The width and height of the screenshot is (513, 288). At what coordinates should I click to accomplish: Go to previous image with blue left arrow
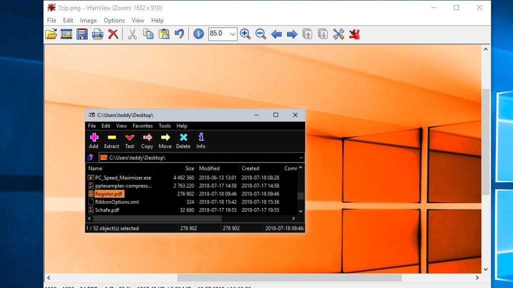277,34
